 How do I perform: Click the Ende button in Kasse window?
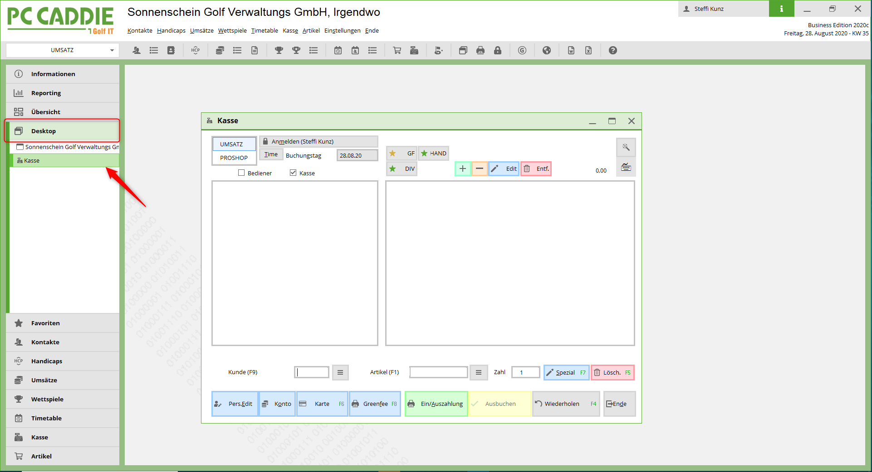tap(619, 404)
